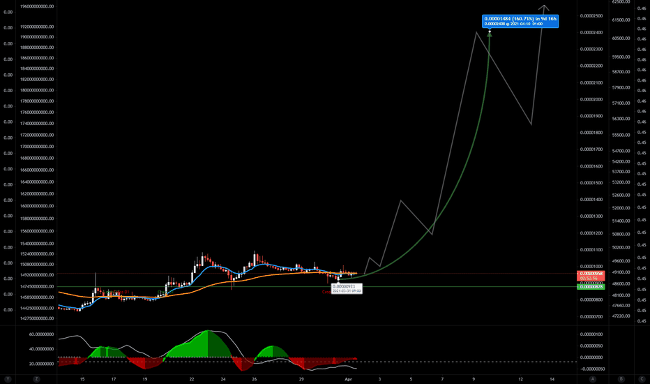Click the 196000000000.00 left axis value
650x384 pixels.
point(37,6)
